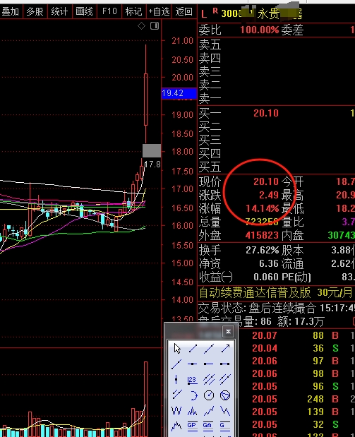The image size is (355, 437).
Task: Select the GP golden ratio tool
Action: [x=192, y=426]
